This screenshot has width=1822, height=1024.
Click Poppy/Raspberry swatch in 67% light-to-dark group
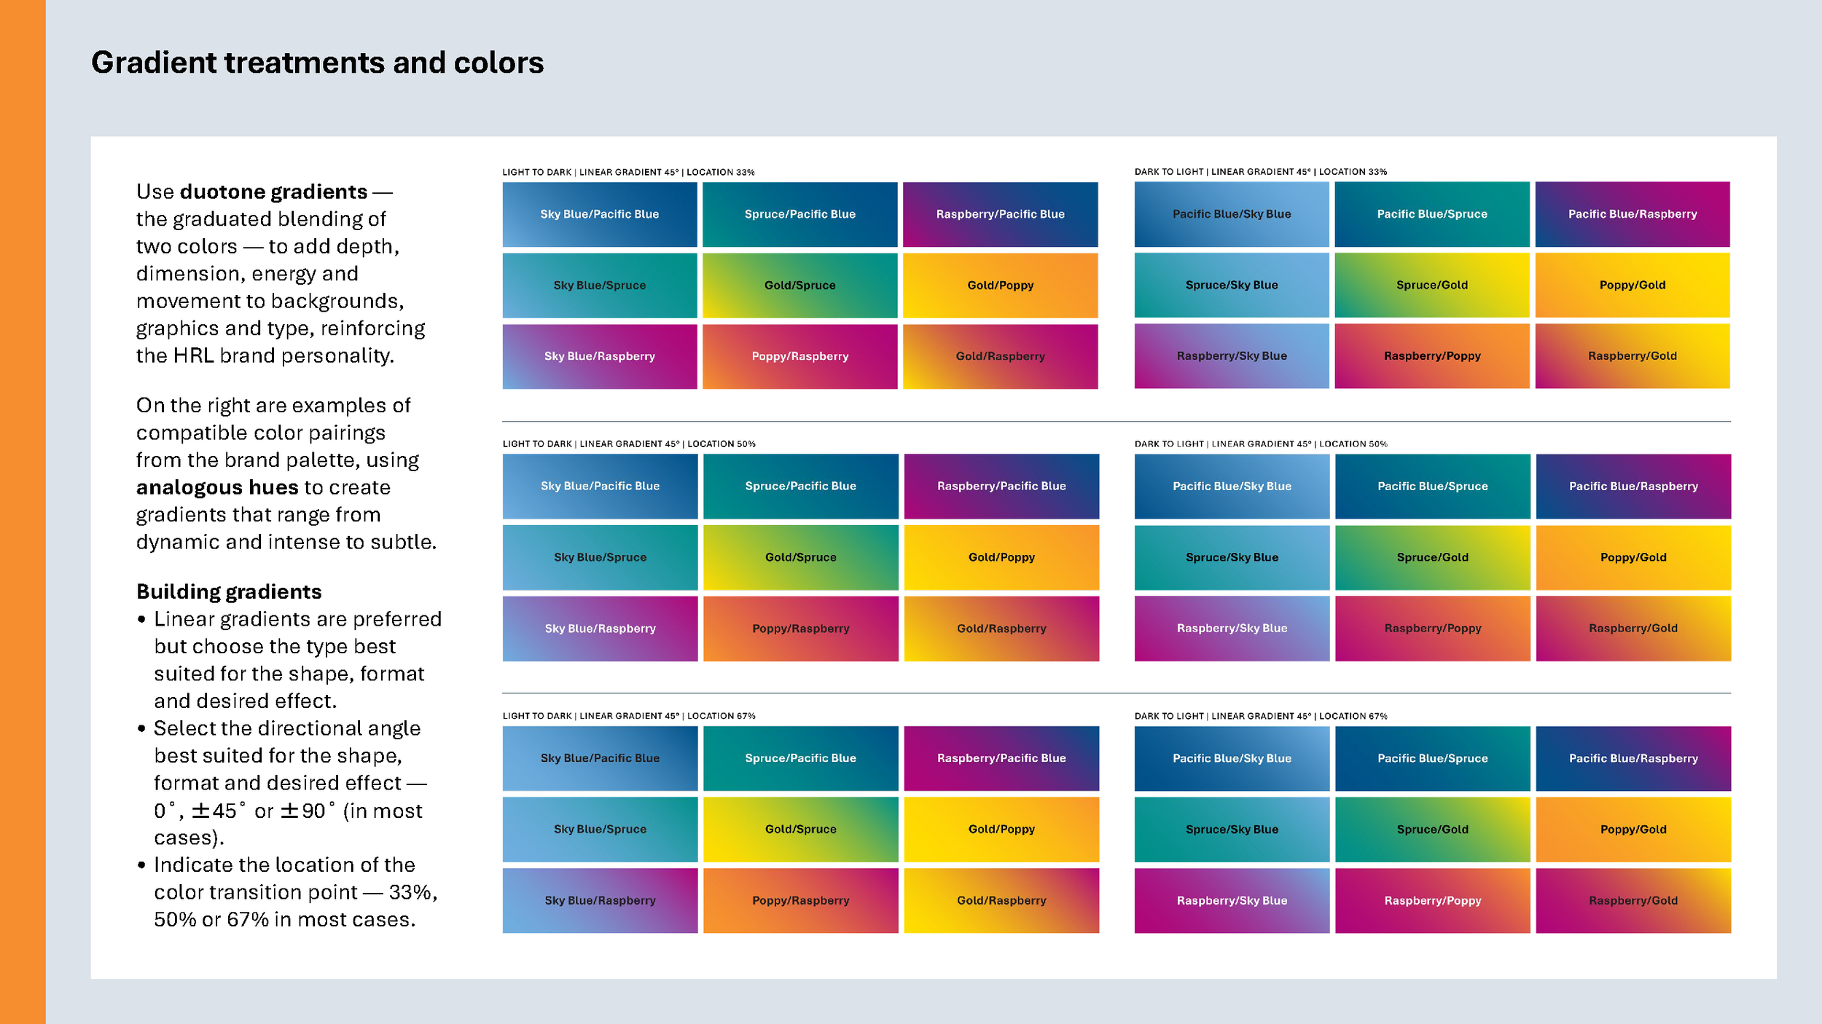(x=800, y=900)
